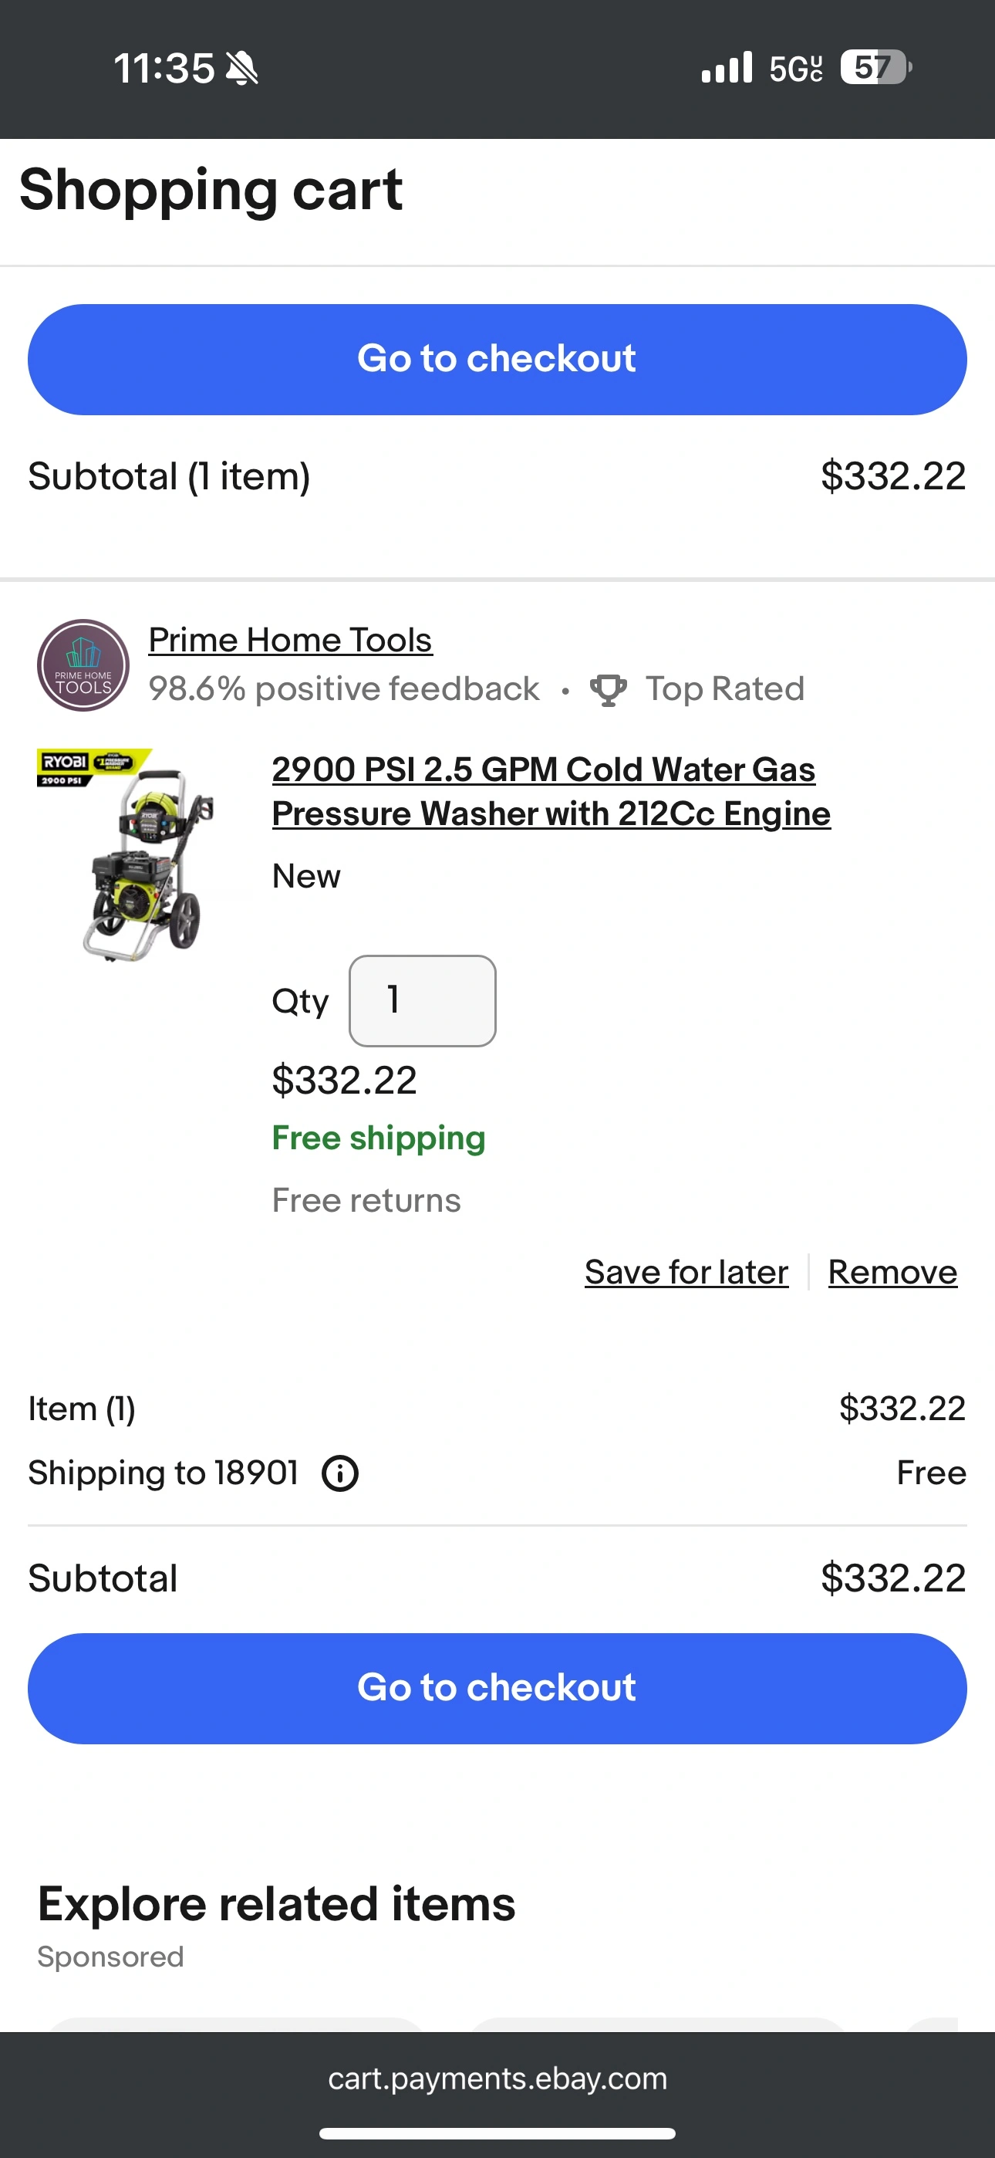995x2158 pixels.
Task: Tap the battery indicator showing 57
Action: pos(876,67)
